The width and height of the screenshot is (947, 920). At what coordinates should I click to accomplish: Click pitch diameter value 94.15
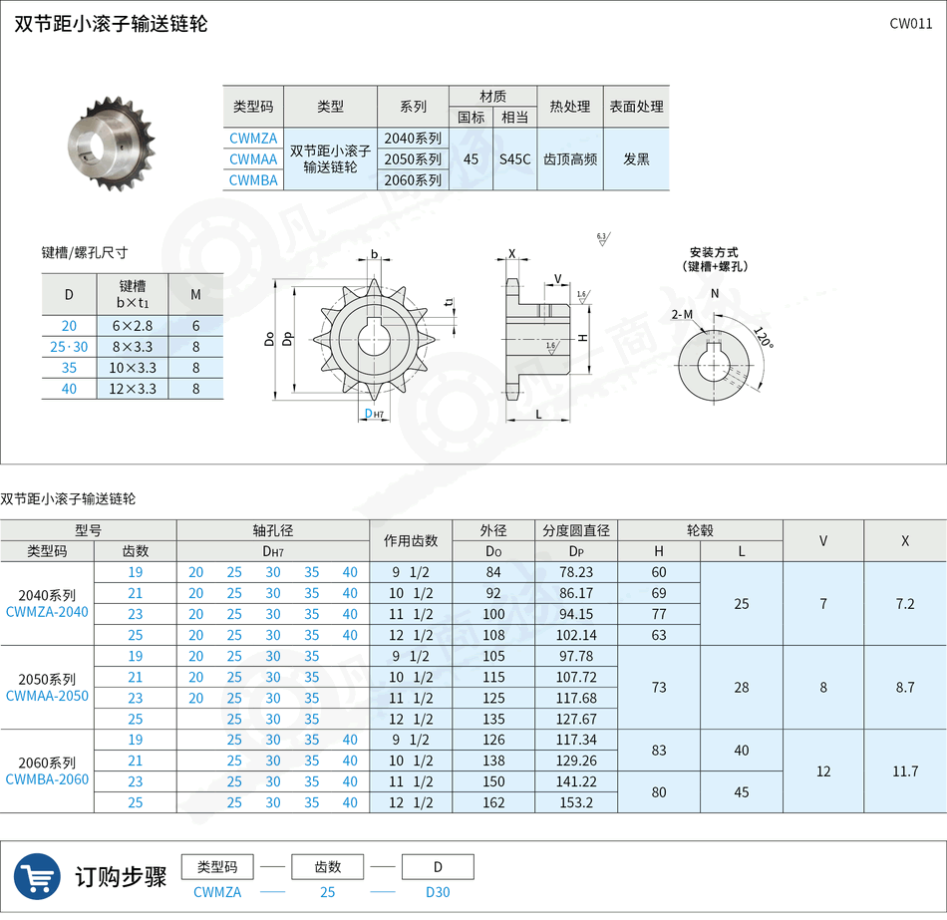(x=576, y=614)
